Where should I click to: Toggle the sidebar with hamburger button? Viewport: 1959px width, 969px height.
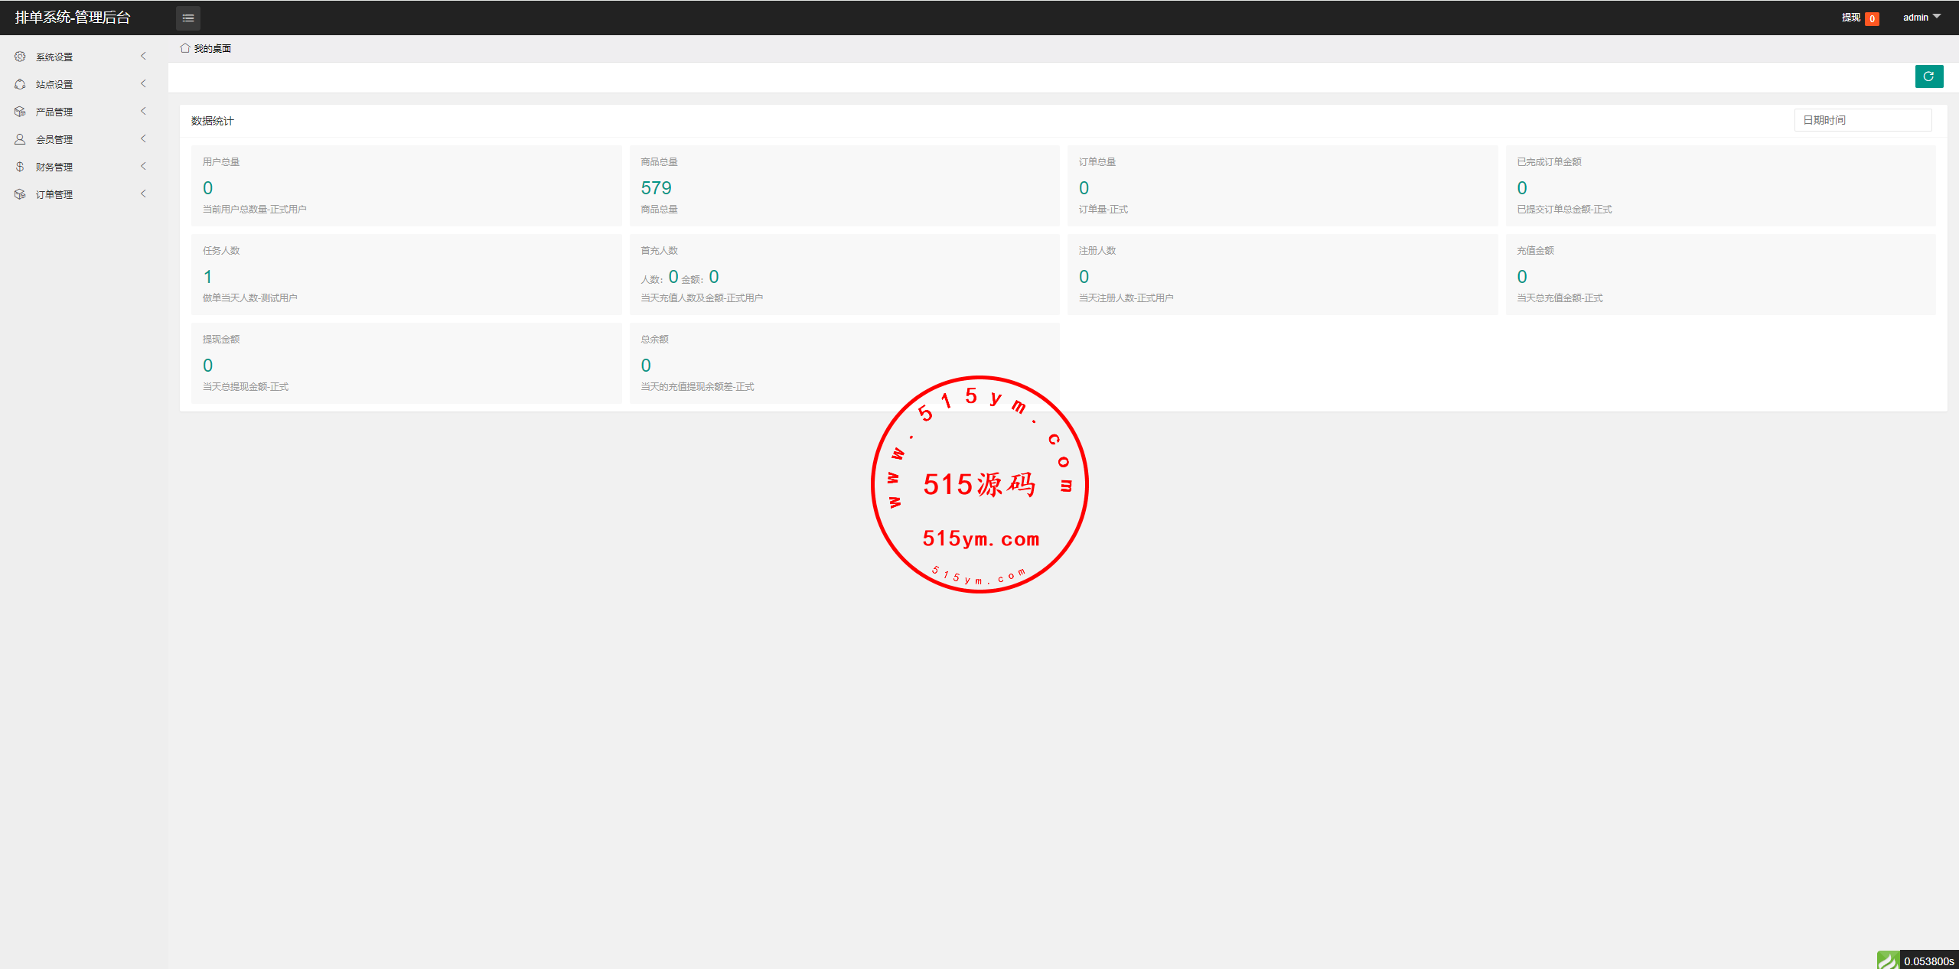[188, 18]
